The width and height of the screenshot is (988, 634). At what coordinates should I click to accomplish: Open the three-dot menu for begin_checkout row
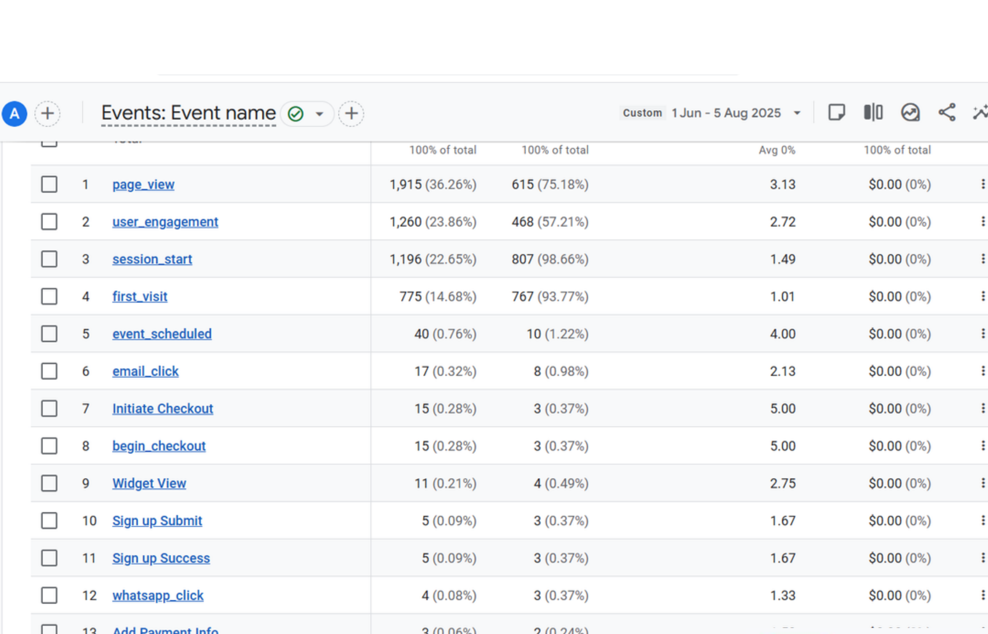coord(983,446)
